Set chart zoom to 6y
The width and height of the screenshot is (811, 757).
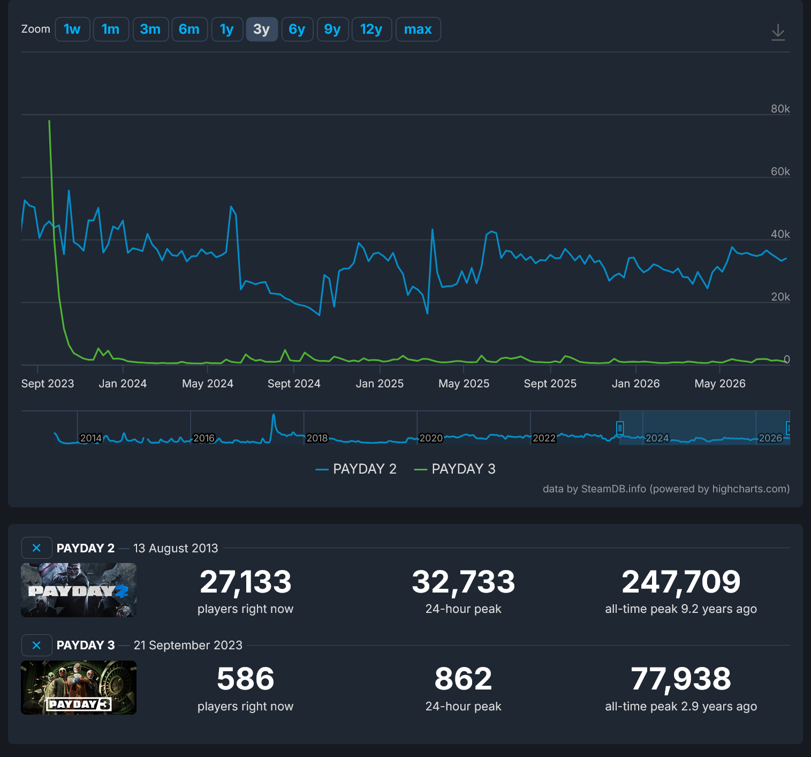[x=297, y=29]
